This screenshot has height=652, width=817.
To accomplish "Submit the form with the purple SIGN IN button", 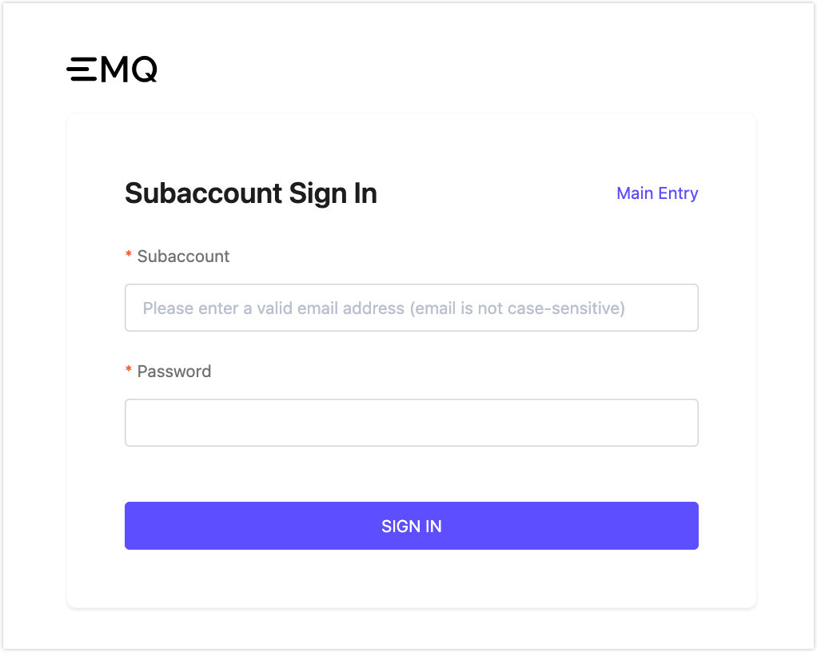I will [x=411, y=526].
